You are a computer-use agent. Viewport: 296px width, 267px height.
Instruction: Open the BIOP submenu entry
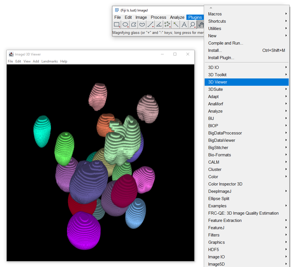click(x=247, y=126)
